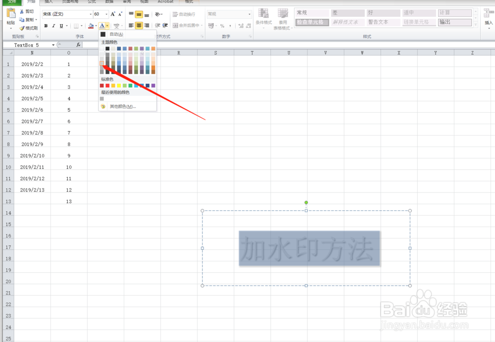Select column header V
The image size is (495, 342).
[x=326, y=53]
